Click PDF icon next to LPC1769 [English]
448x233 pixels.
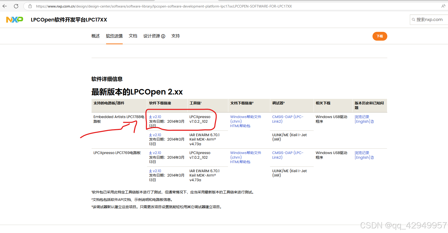click(x=372, y=158)
